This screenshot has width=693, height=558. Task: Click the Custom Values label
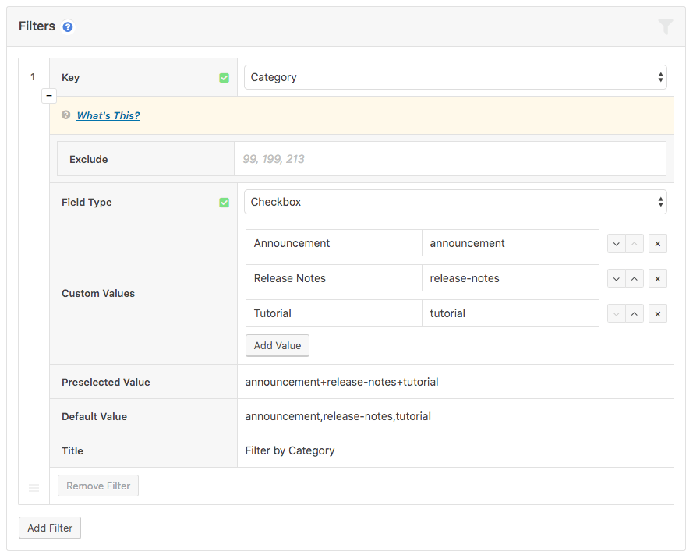click(98, 293)
